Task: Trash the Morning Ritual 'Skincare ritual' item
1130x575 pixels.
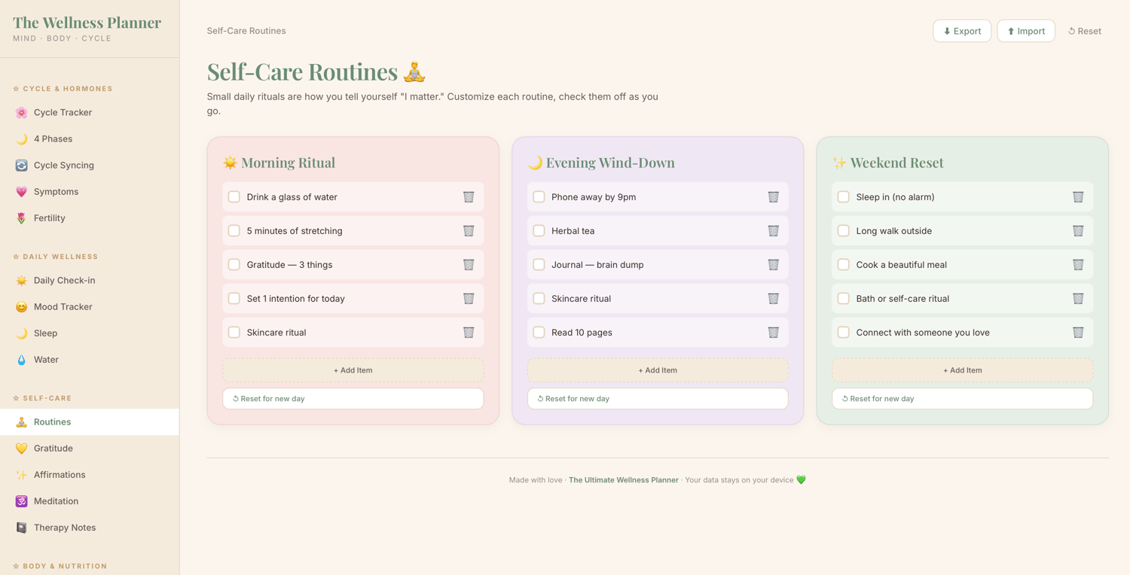Action: [x=469, y=333]
